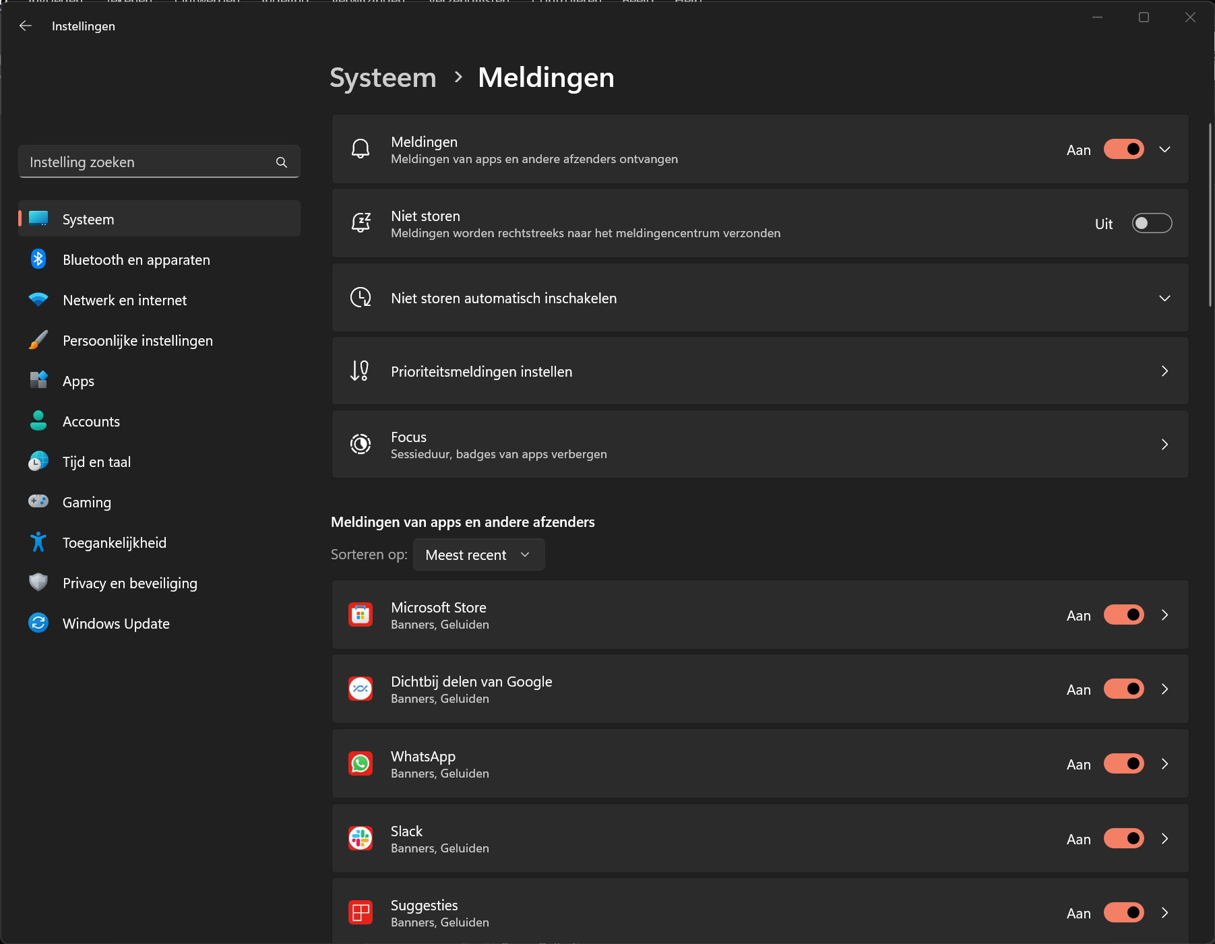Click the clock icon for automatic Niet storen
1215x944 pixels.
361,297
